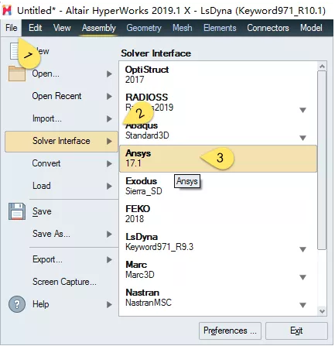Select Solver Interface menu entry
Viewport: 335px width, 346px height.
61,141
